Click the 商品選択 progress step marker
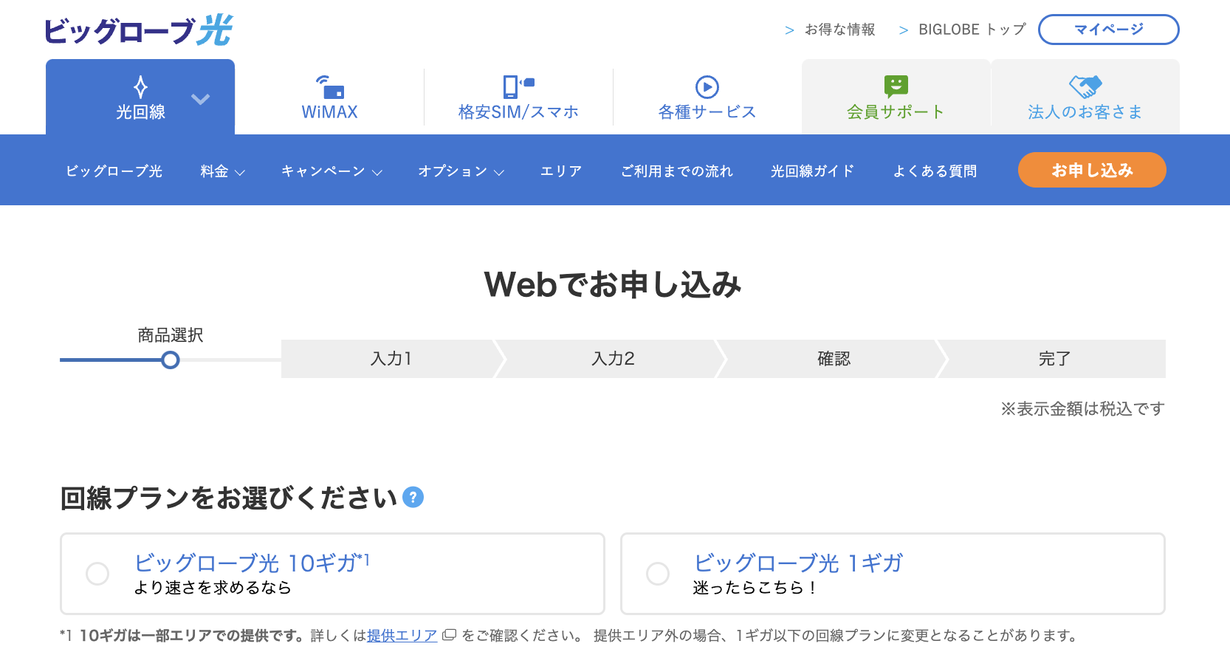 (x=171, y=360)
